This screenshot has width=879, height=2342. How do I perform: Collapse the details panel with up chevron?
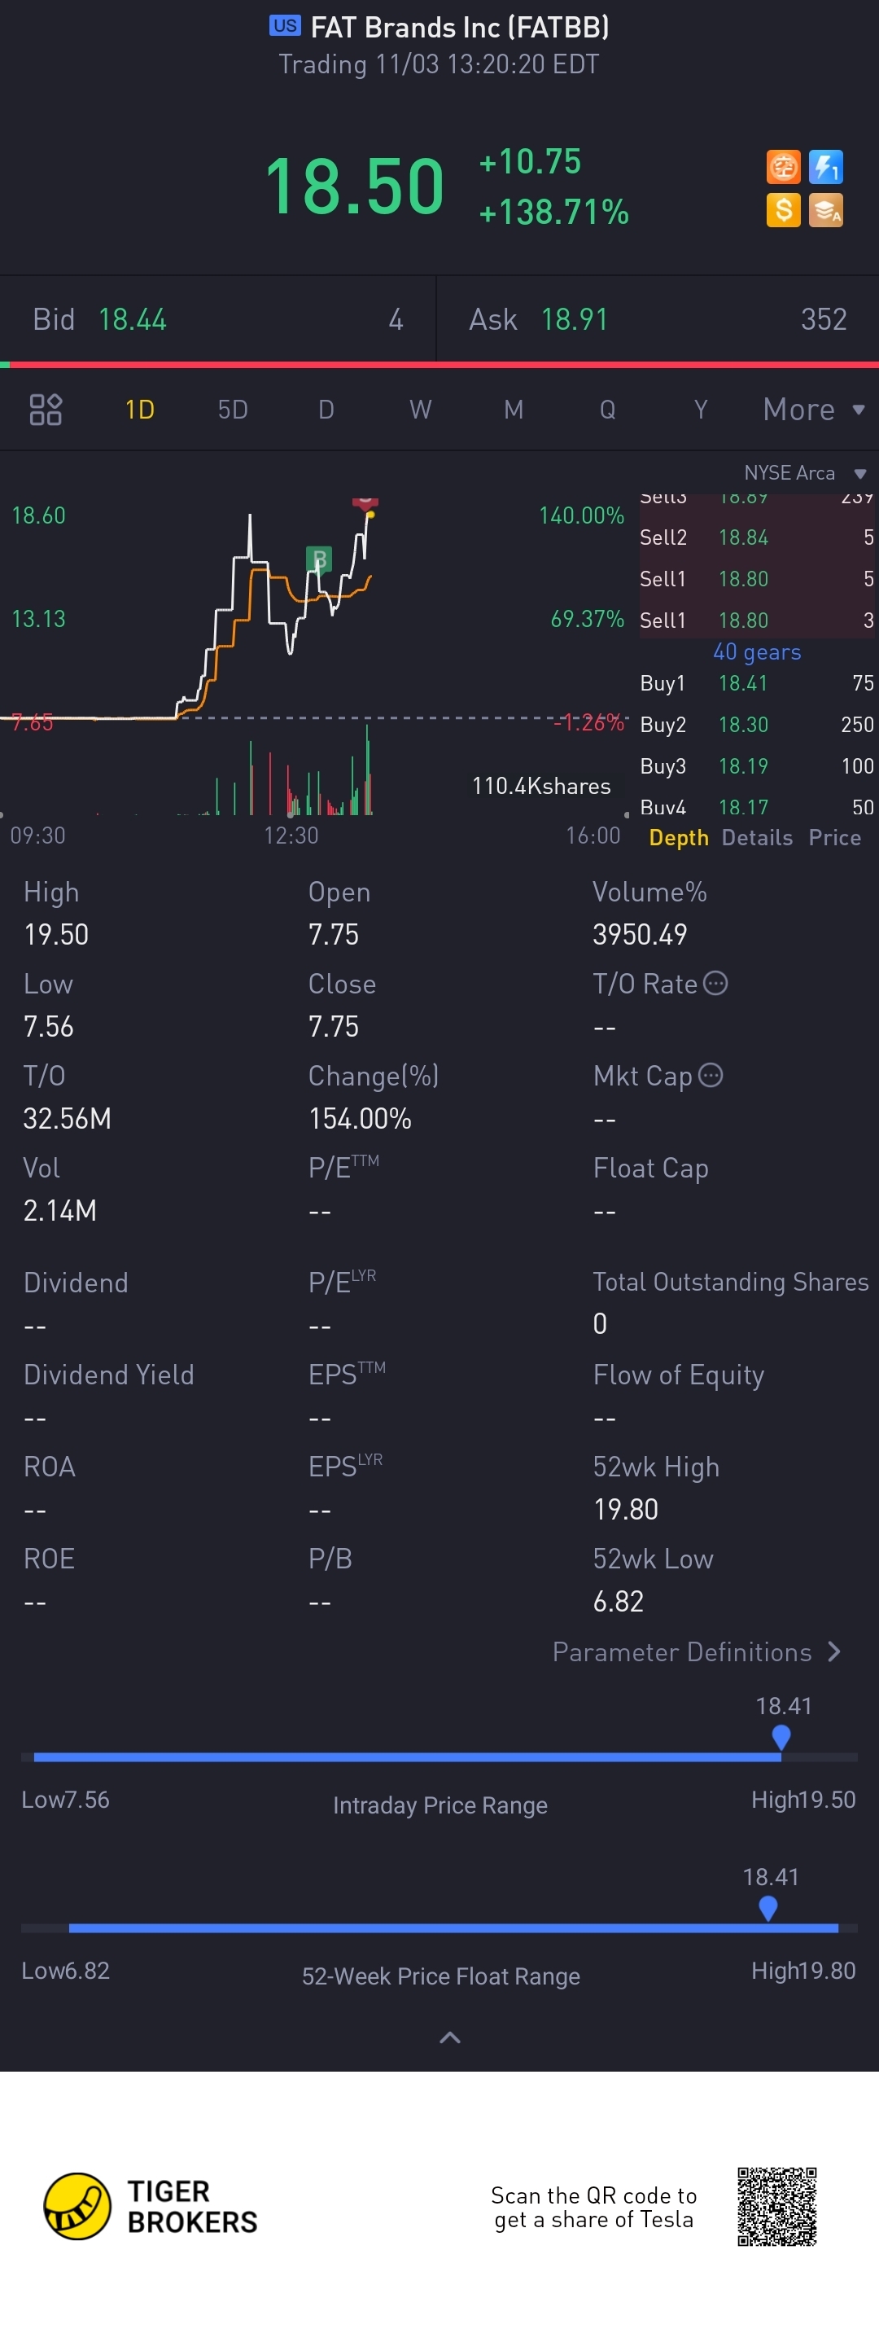pyautogui.click(x=449, y=2037)
